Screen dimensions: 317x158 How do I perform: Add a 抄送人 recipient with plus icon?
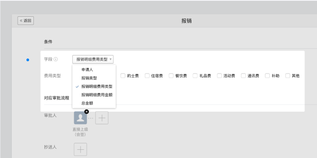coord(81,149)
